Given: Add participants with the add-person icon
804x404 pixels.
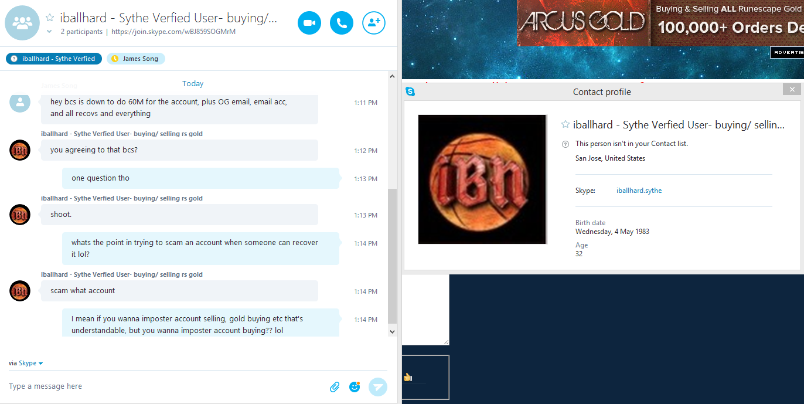Looking at the screenshot, I should point(374,23).
